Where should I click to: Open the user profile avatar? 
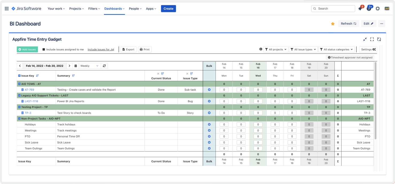(387, 9)
